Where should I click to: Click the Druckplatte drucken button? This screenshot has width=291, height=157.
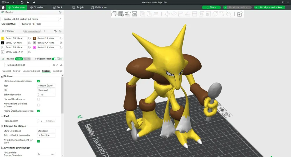click(x=271, y=8)
